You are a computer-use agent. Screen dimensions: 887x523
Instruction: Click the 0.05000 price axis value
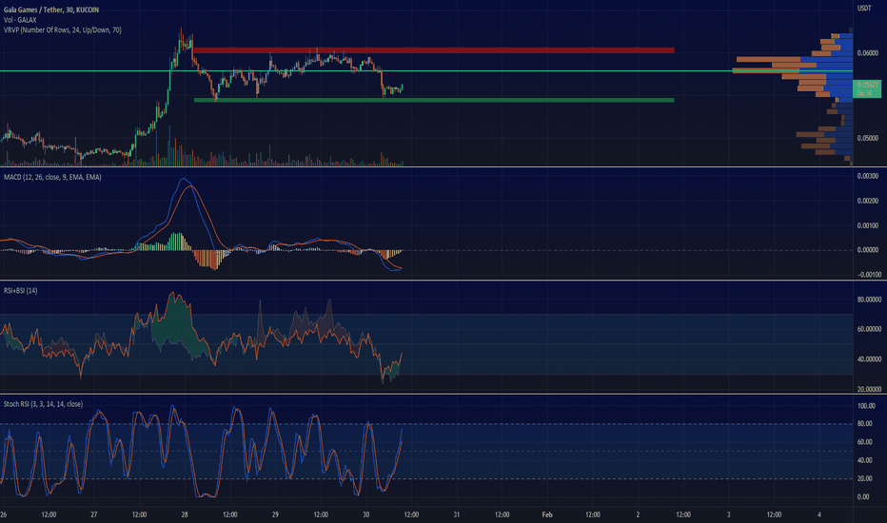point(868,138)
